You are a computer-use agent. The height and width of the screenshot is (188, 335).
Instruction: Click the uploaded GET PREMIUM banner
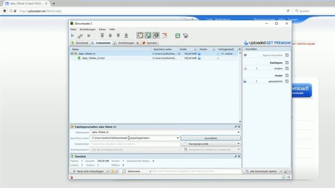(267, 43)
